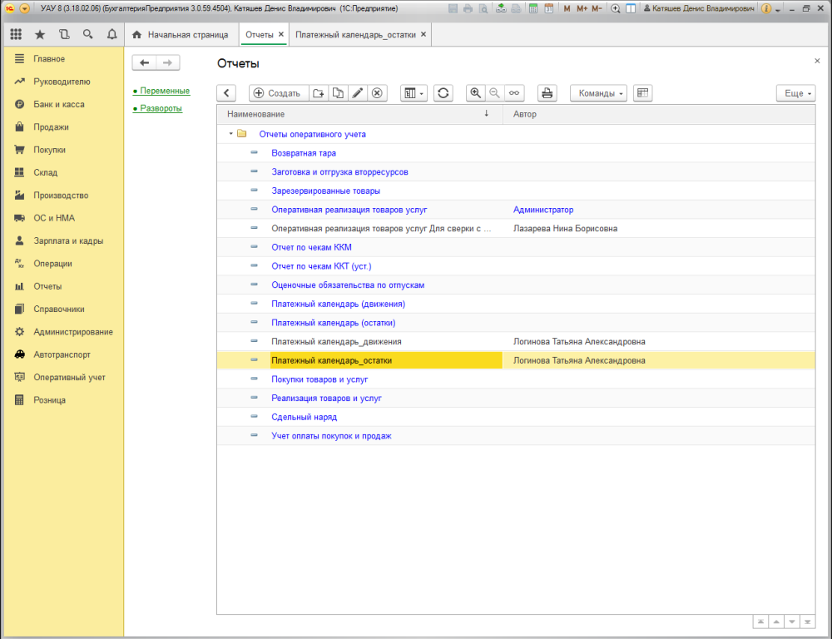Click the search magnifier in top panel

(x=88, y=34)
